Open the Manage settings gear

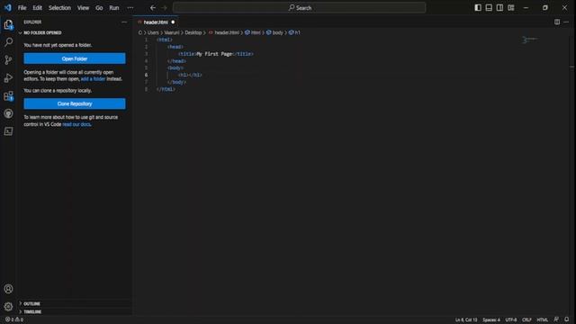(x=8, y=306)
